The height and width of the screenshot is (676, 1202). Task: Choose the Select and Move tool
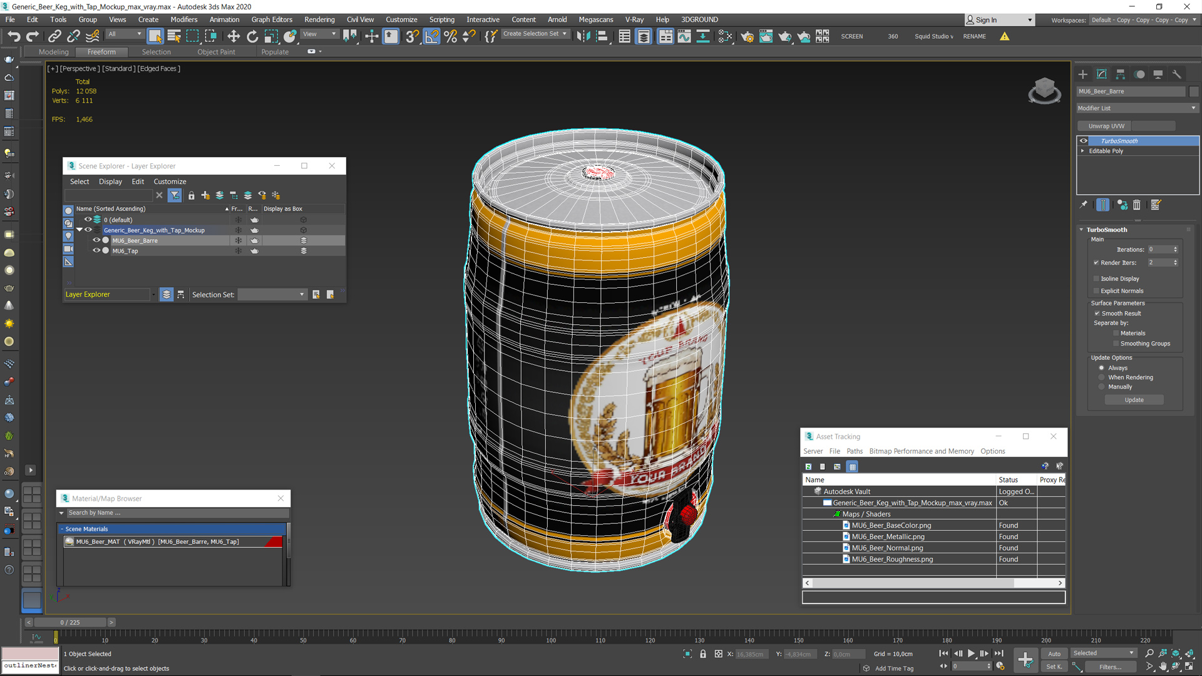tap(234, 36)
